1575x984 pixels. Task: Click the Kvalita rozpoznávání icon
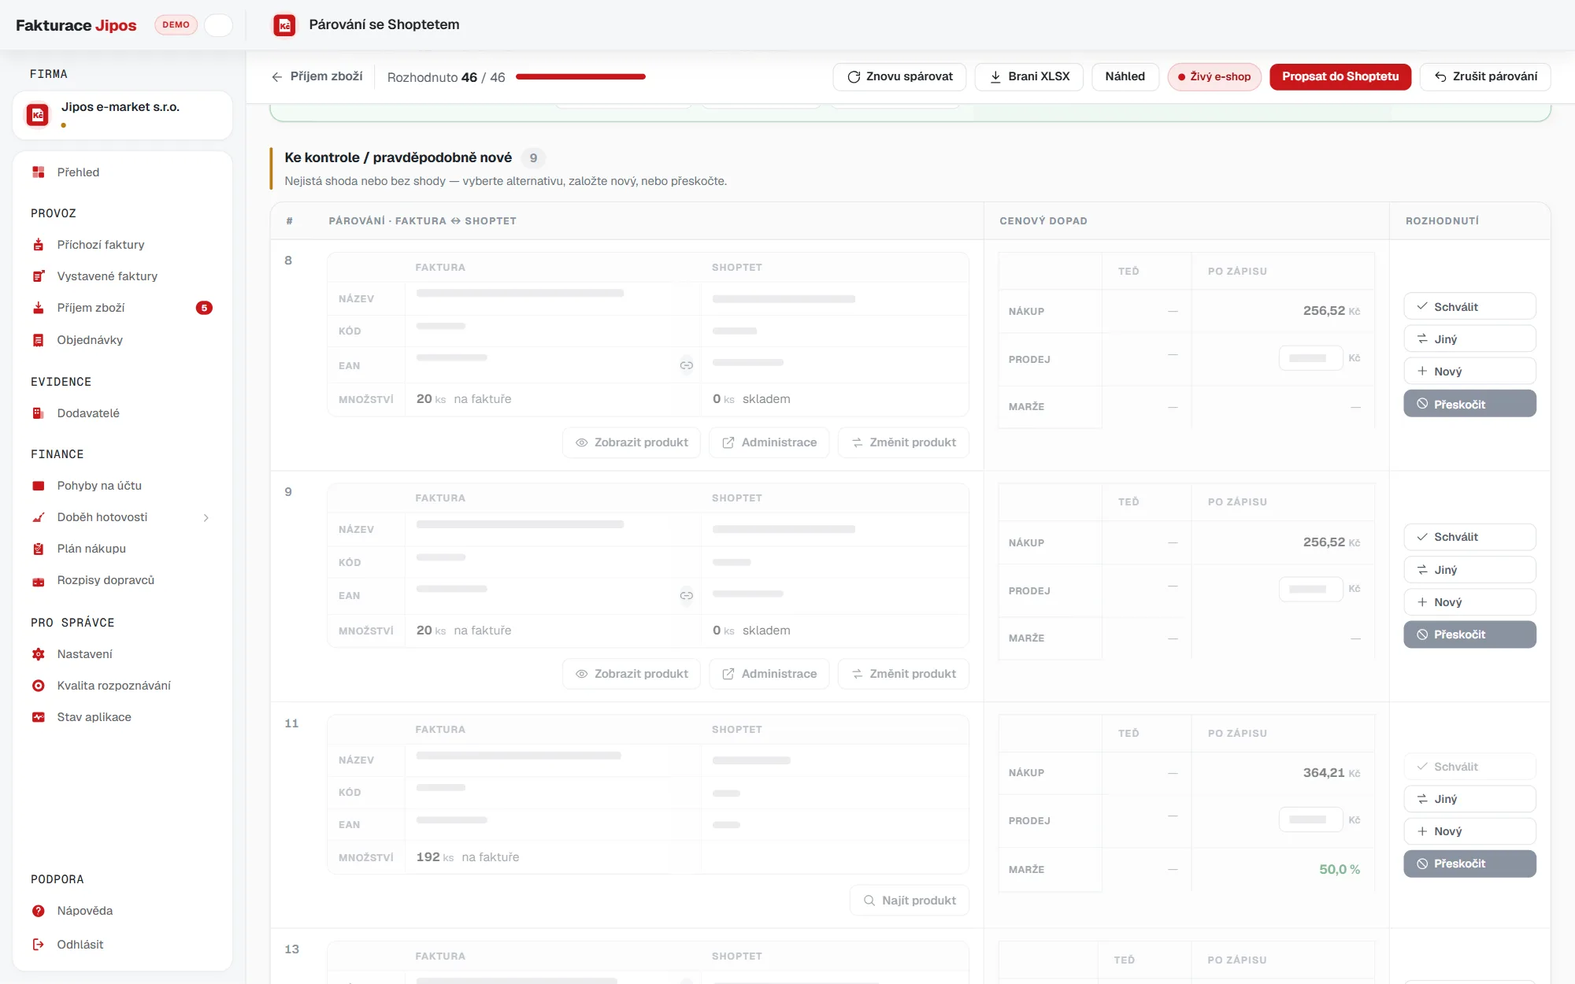[x=38, y=686]
